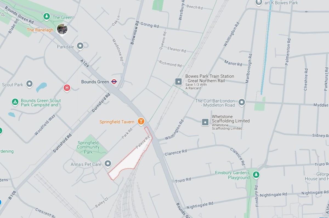The height and width of the screenshot is (218, 329).
Task: Select the Scout Park grey marker
Action: coord(29,84)
